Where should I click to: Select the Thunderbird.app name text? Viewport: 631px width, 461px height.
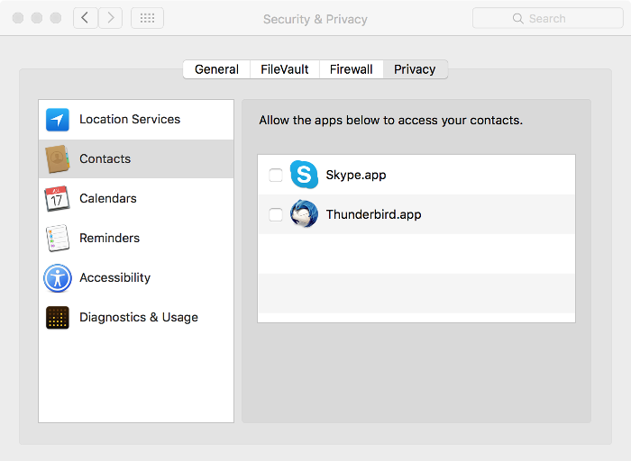click(373, 214)
